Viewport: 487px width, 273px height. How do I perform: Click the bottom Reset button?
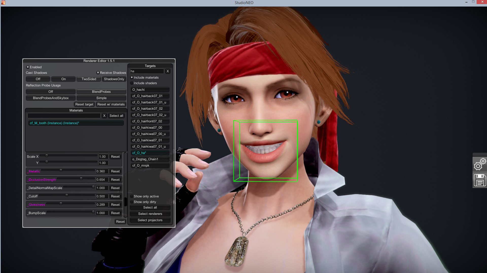(x=120, y=221)
